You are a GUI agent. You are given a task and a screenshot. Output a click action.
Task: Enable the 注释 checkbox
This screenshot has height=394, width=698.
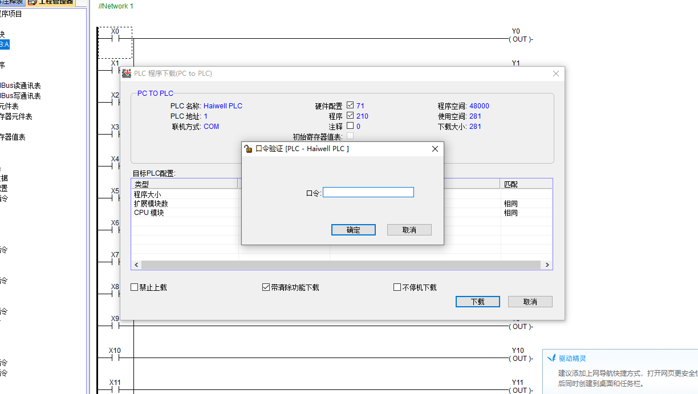(350, 126)
